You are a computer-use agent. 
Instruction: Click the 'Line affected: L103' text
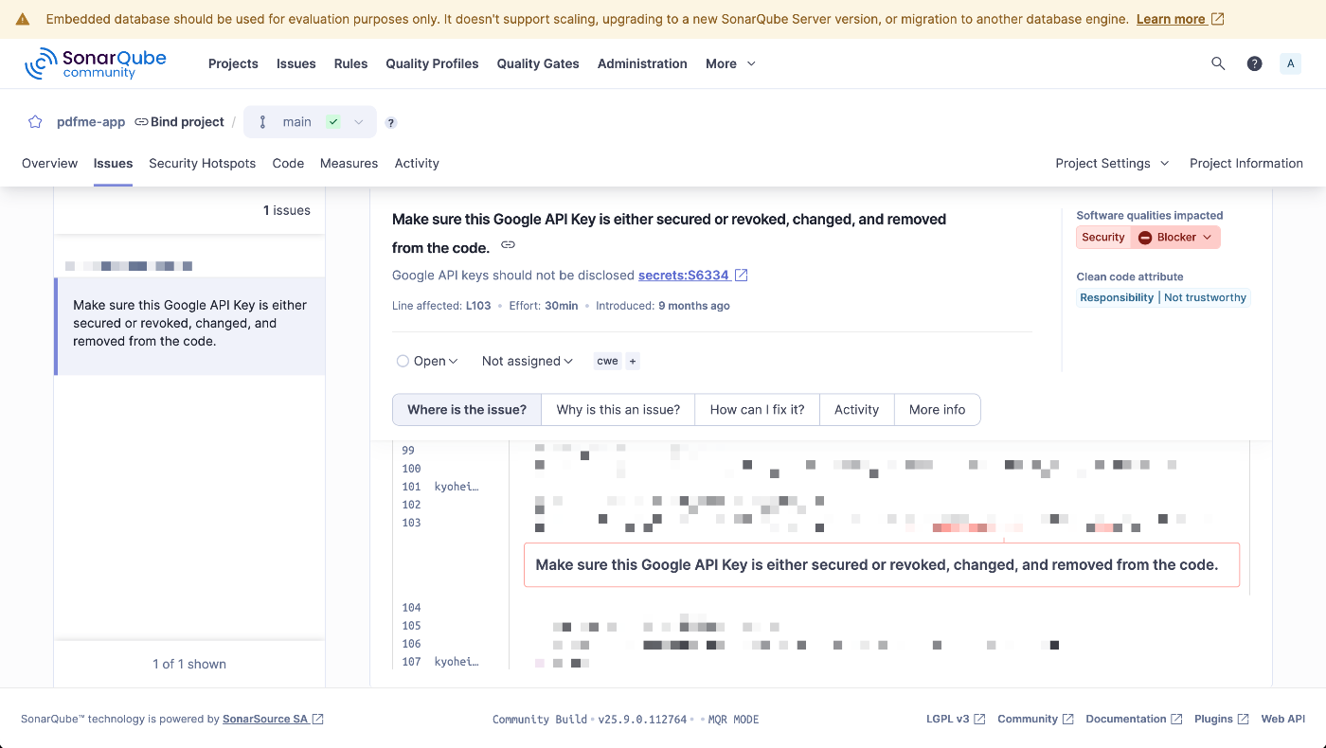[441, 306]
